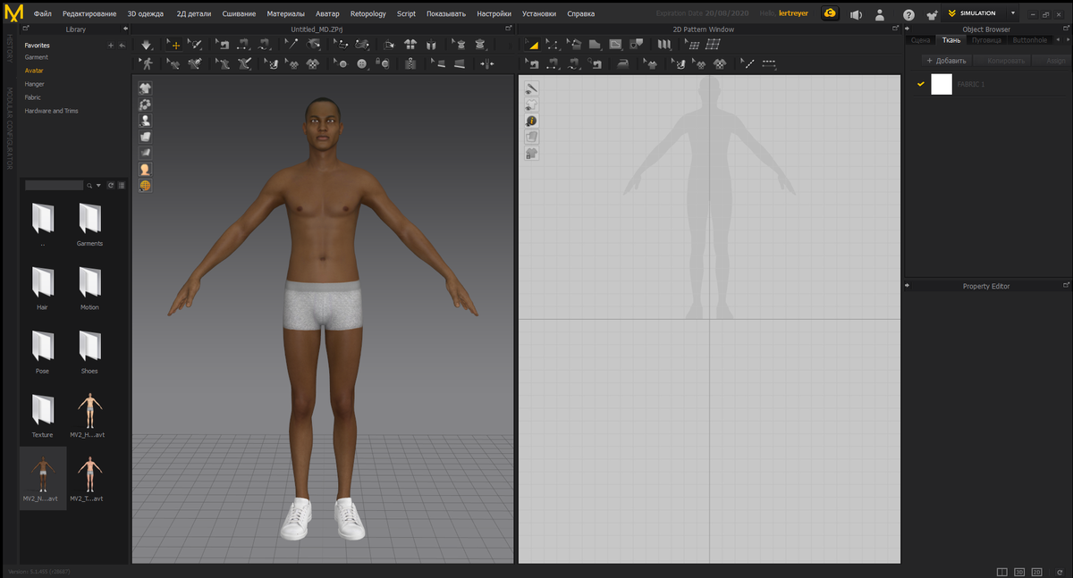The width and height of the screenshot is (1073, 578).
Task: Toggle the checkmark beside FABRIC 1
Action: [x=921, y=84]
